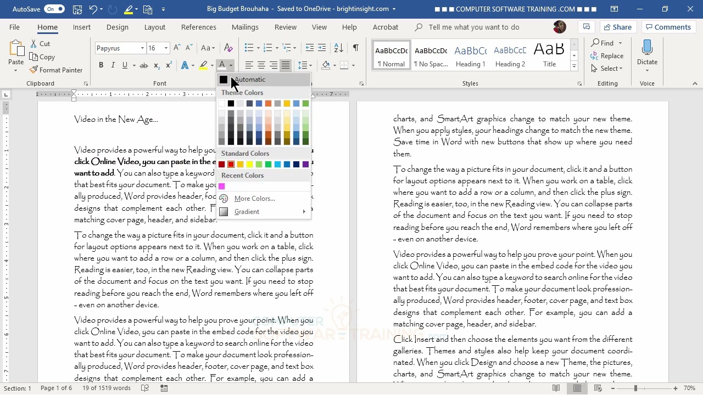Click the Paste clipboard icon
Screen dimensions: 703x395
[16, 49]
